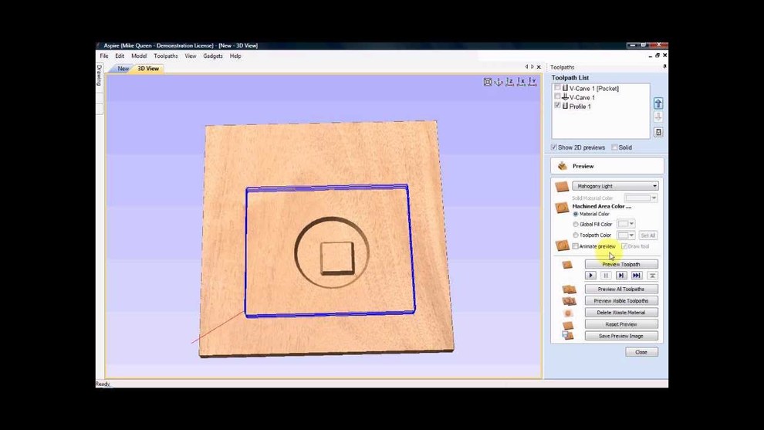Click the zoom to fit view icon
This screenshot has width=764, height=430.
488,82
